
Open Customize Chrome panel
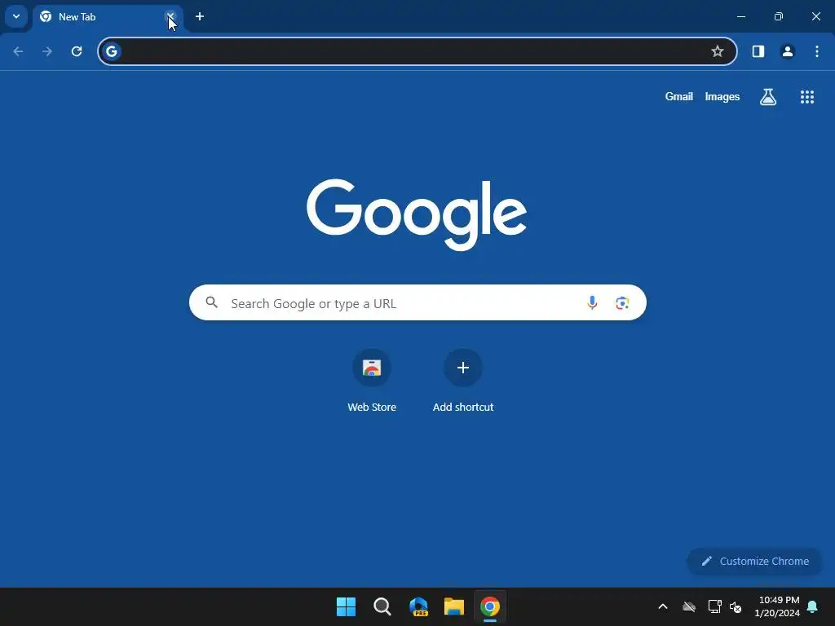pos(754,561)
